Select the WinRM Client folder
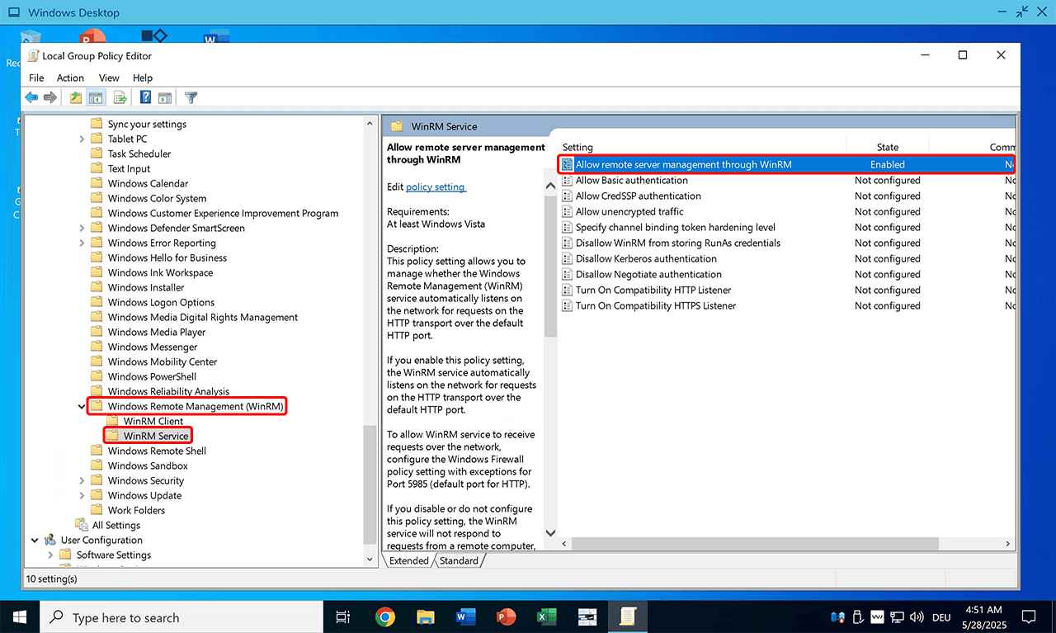 pos(153,421)
